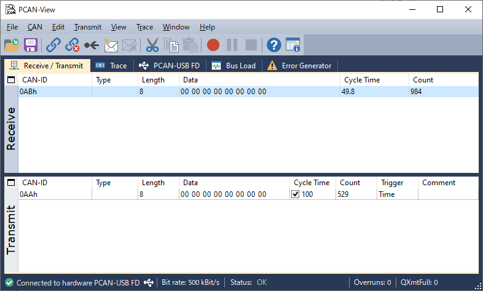This screenshot has width=483, height=291.
Task: Click the Pause trace button
Action: coord(232,45)
